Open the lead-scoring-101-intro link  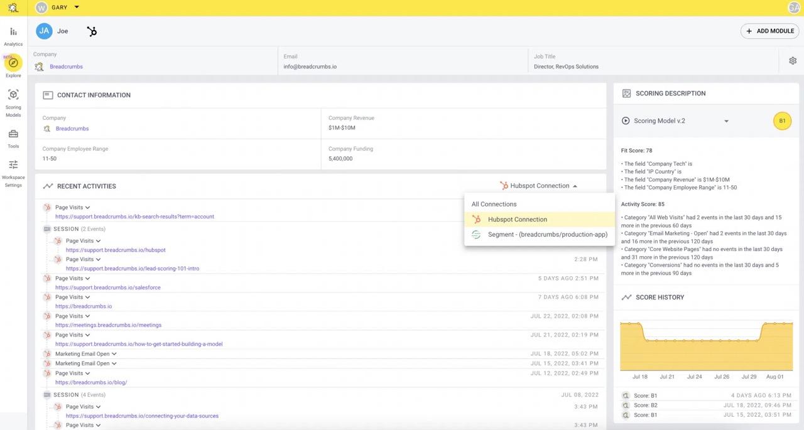pyautogui.click(x=133, y=269)
